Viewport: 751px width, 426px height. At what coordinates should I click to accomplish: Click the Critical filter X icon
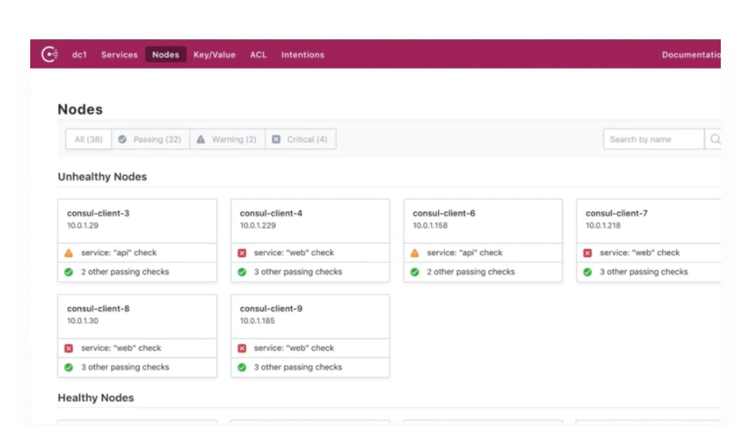pyautogui.click(x=276, y=139)
